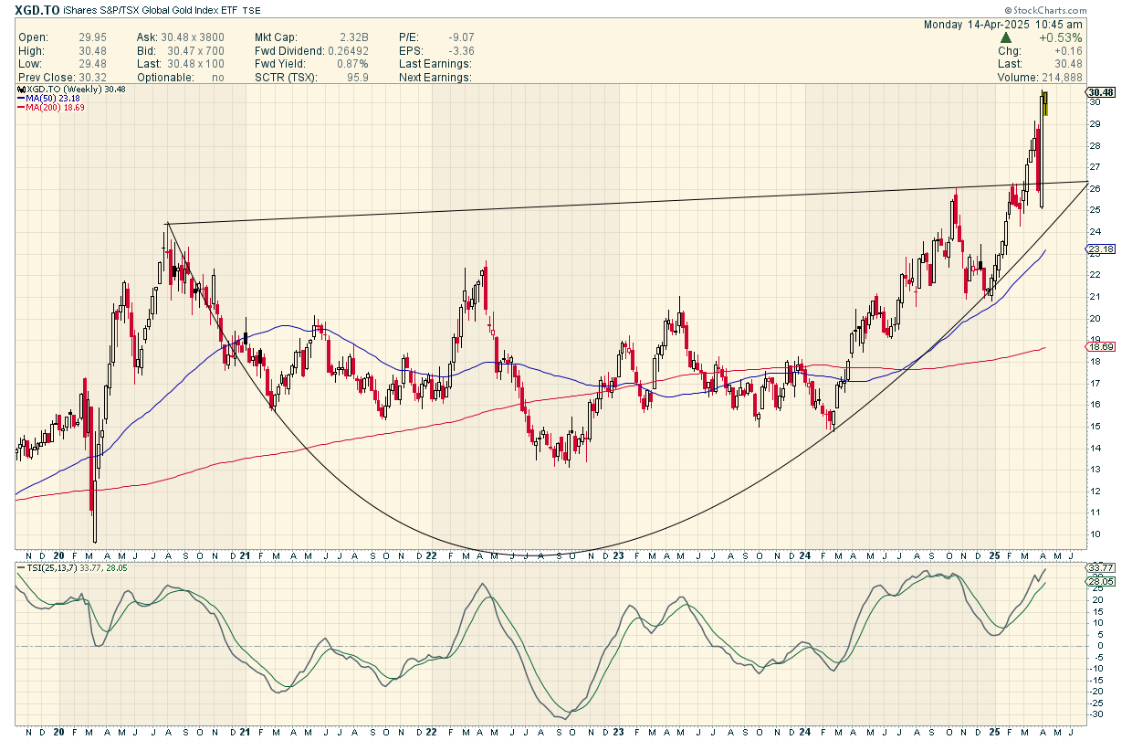Click the EPS value -3.36
1132x740 pixels.
(x=462, y=51)
